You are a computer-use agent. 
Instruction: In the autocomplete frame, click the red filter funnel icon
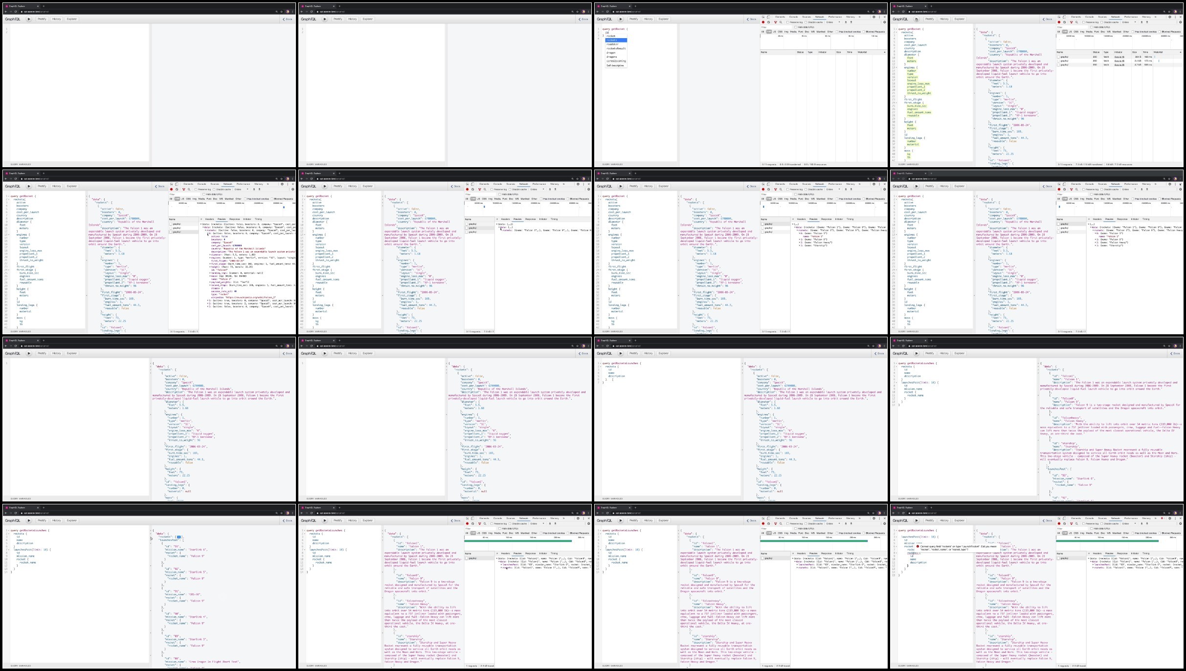(x=776, y=22)
